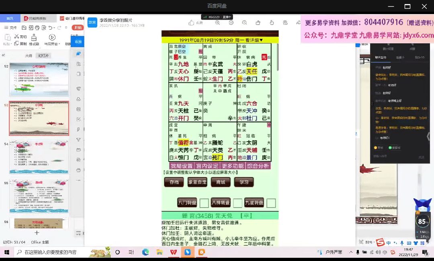Zoom out of the shared image
This screenshot has width=434, height=261.
tap(244, 22)
